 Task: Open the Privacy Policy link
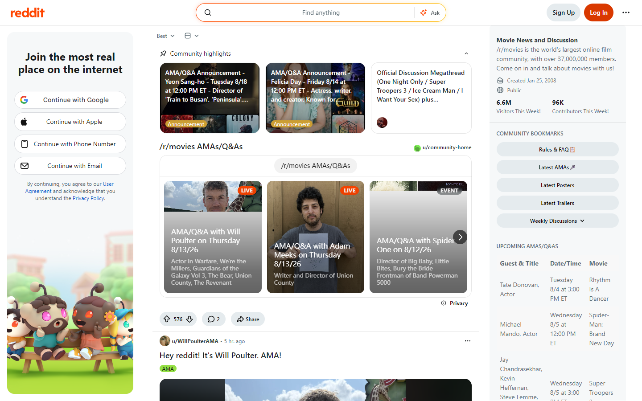tap(88, 198)
